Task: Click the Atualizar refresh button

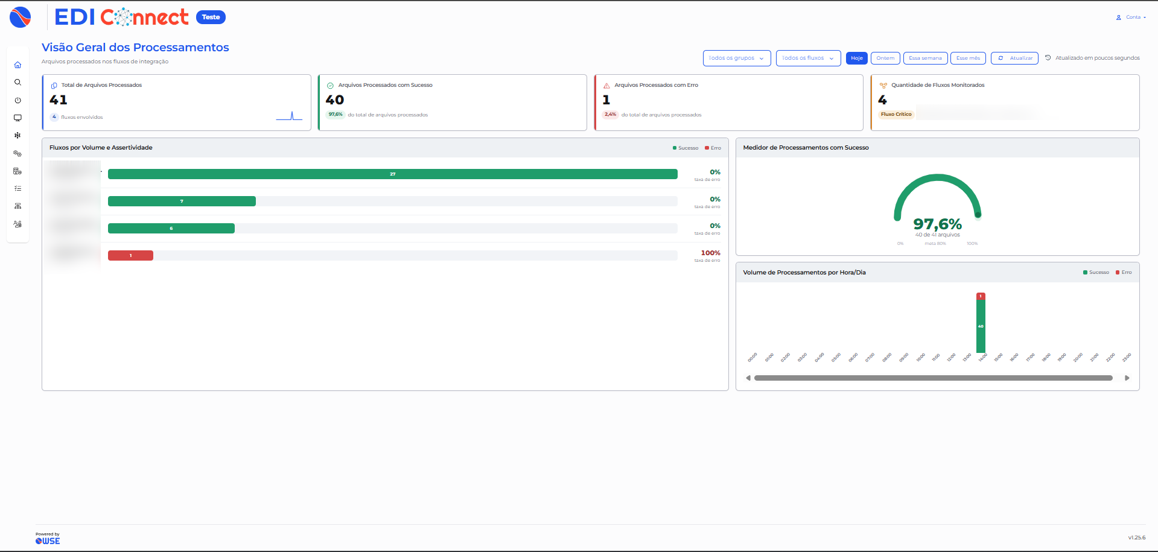Action: tap(1014, 58)
